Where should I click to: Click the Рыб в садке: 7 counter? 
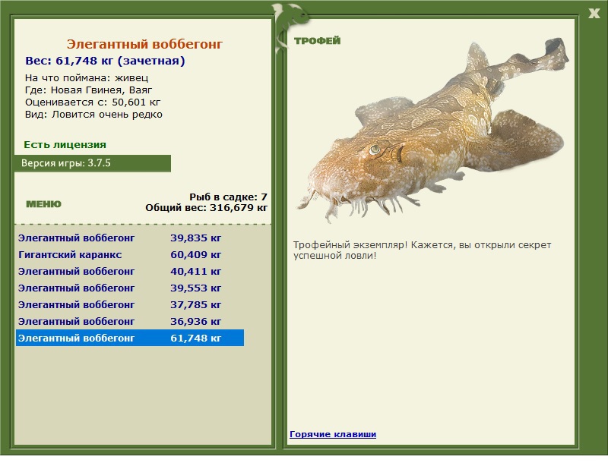[228, 197]
